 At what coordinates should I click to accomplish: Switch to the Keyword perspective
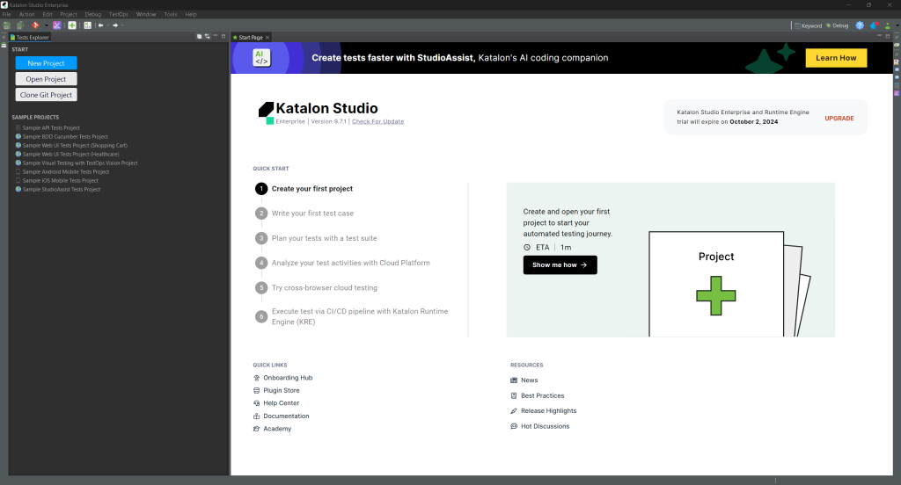point(808,25)
